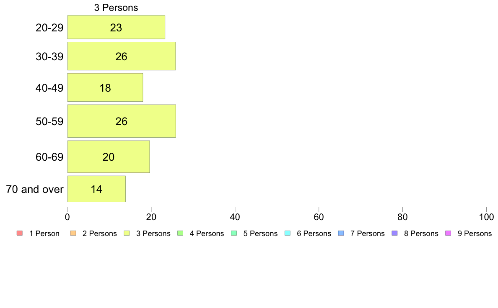Click the 70 and over axis label
Viewport: 498px width, 308px height.
[35, 190]
